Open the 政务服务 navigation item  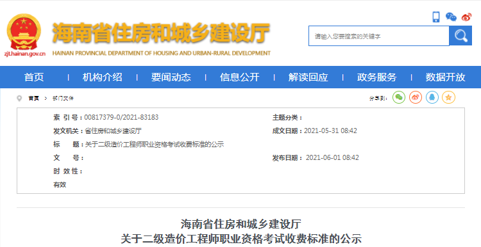pyautogui.click(x=376, y=77)
